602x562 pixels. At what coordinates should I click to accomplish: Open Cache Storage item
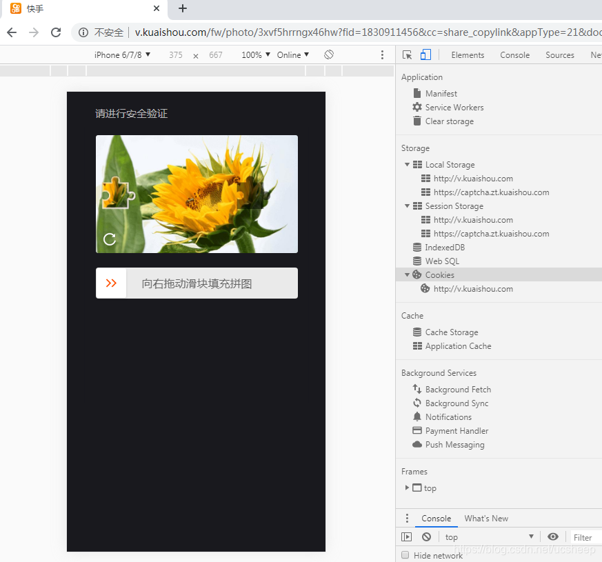pos(452,332)
